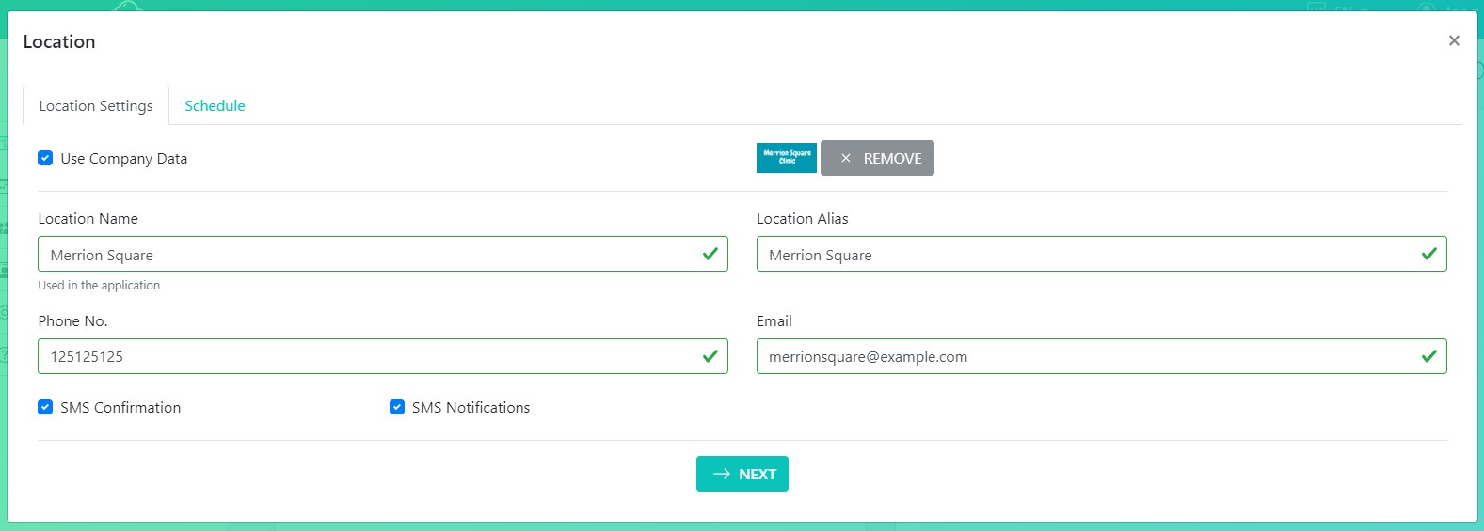Switch to the Schedule tab
The width and height of the screenshot is (1484, 531).
tap(215, 106)
